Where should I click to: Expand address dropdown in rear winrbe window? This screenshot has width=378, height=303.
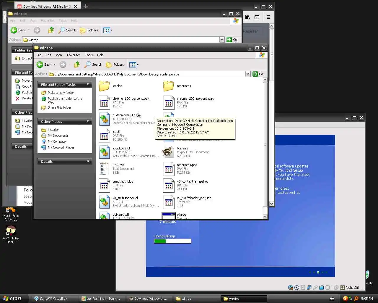222,40
